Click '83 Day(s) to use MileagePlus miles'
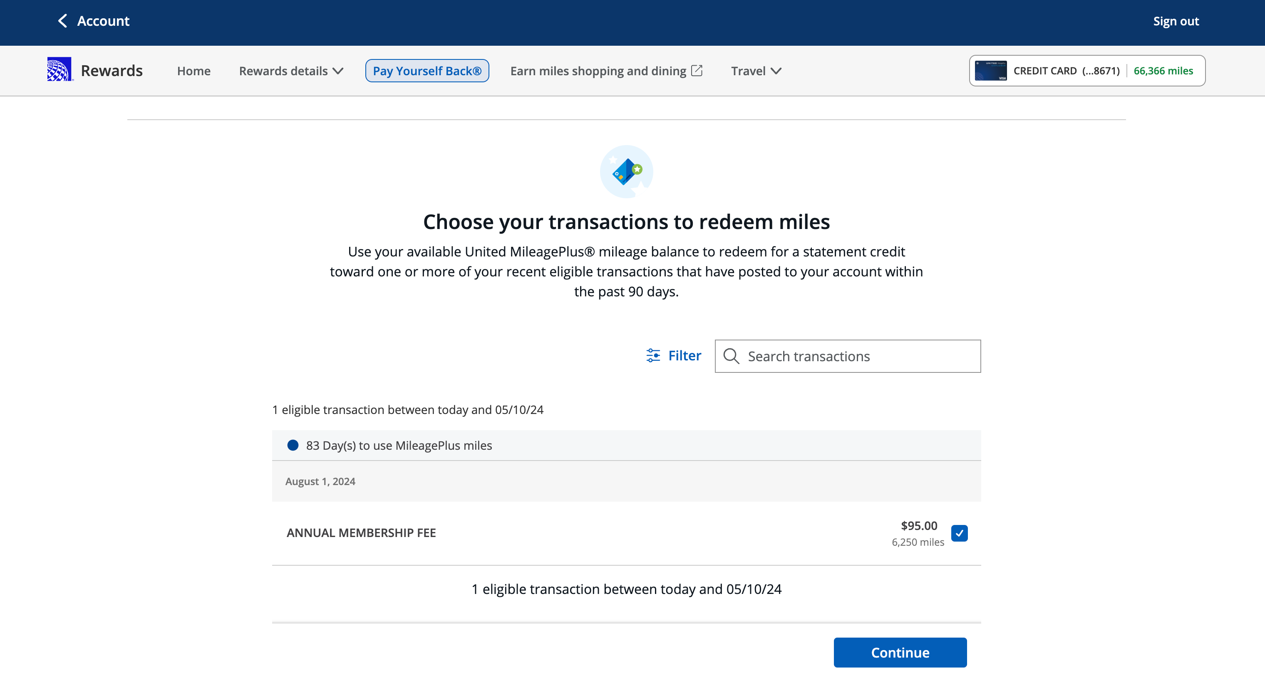The width and height of the screenshot is (1265, 680). click(x=399, y=446)
